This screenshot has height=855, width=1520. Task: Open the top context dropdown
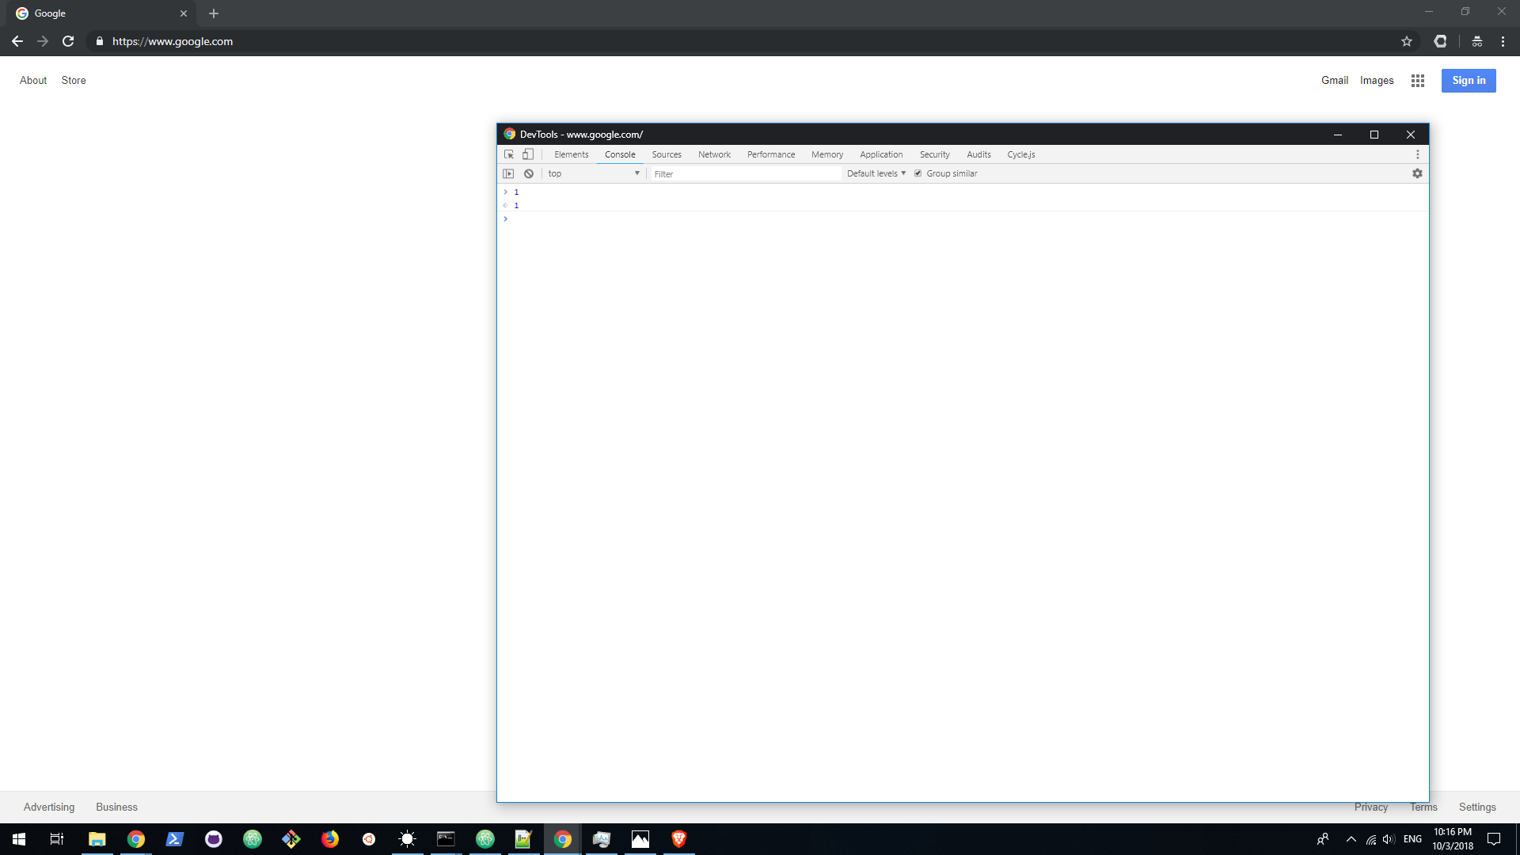[x=594, y=173]
